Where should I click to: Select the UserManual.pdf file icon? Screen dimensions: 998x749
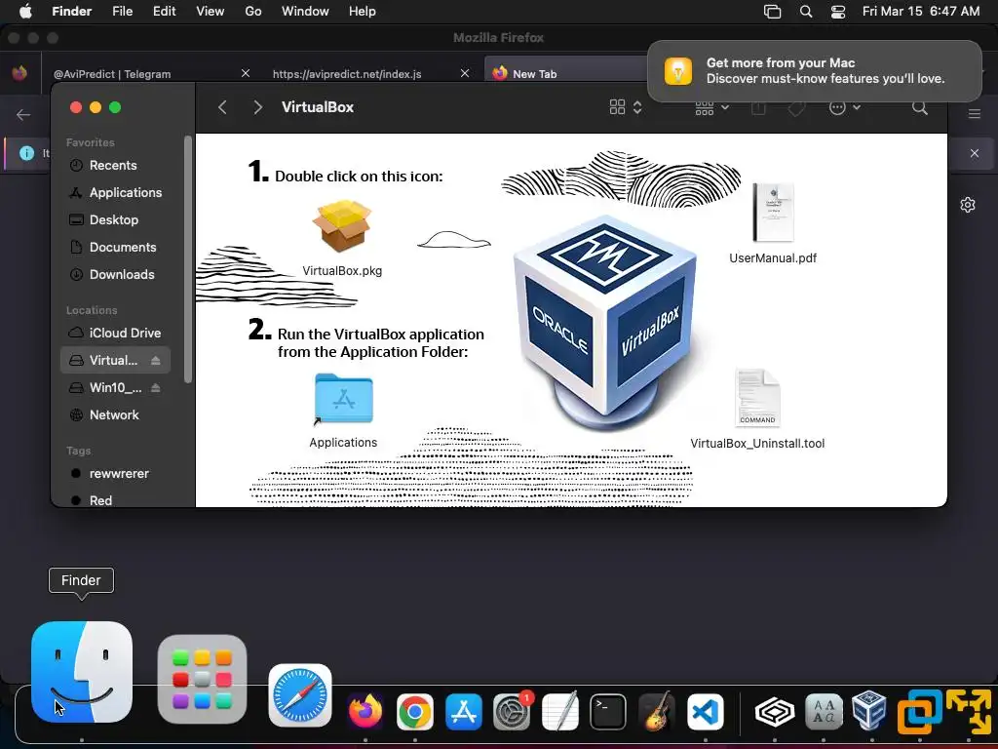tap(773, 213)
